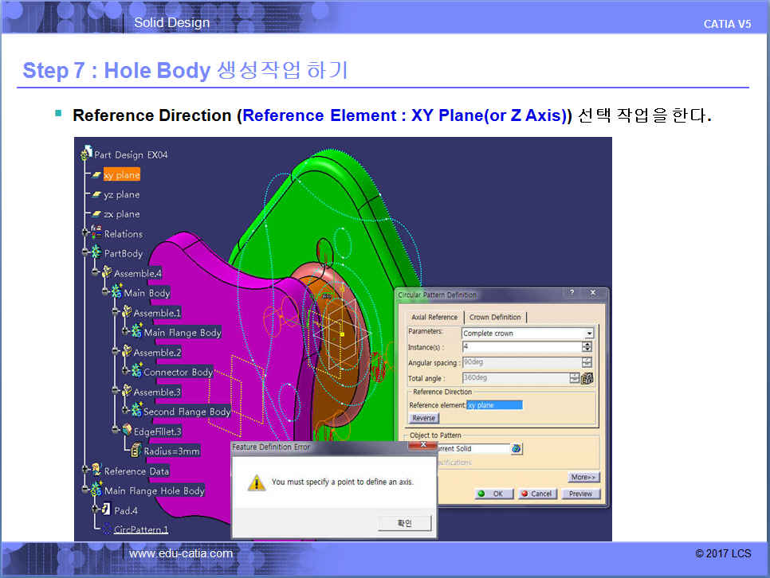Click the CircPattern.1 icon in tree
This screenshot has width=770, height=578.
coord(107,529)
